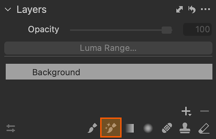This screenshot has height=139, width=216.
Task: Select the Linear Gradient Mask tool
Action: (130, 128)
